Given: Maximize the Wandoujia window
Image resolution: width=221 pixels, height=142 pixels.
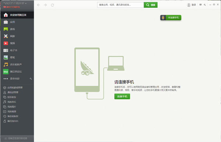Looking at the screenshot, I should point(214,5).
